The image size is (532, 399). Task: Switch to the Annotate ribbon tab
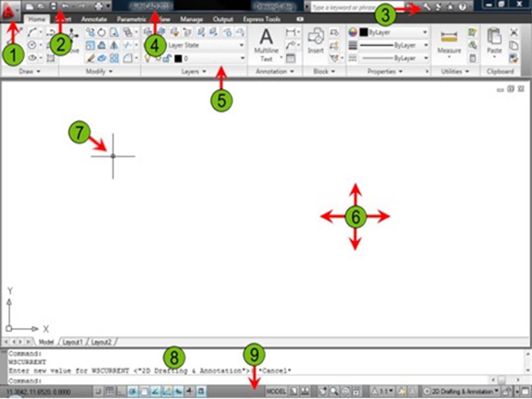[94, 19]
